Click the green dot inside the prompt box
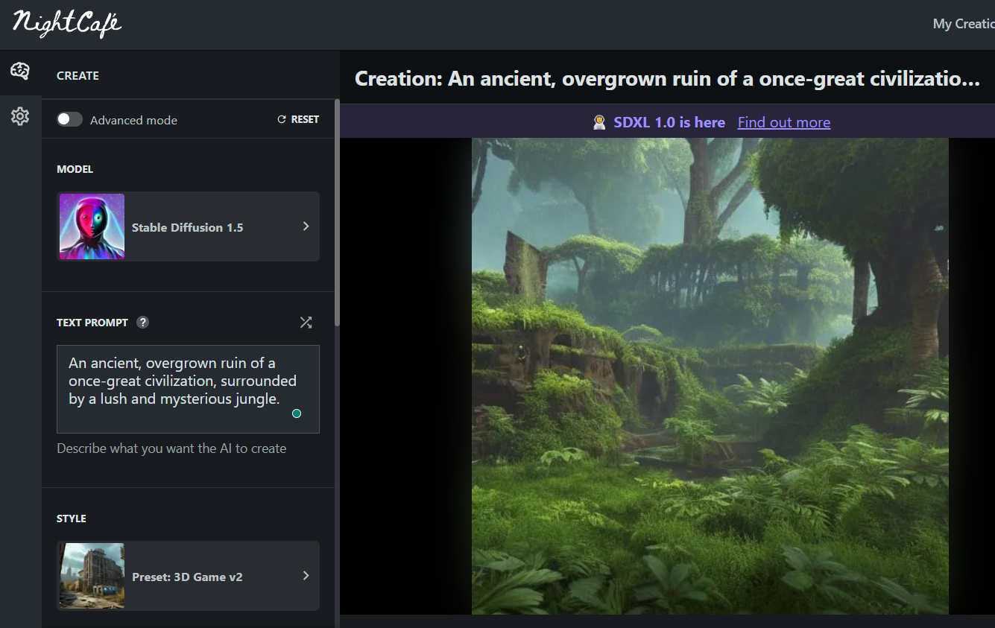Image resolution: width=995 pixels, height=628 pixels. pos(297,413)
